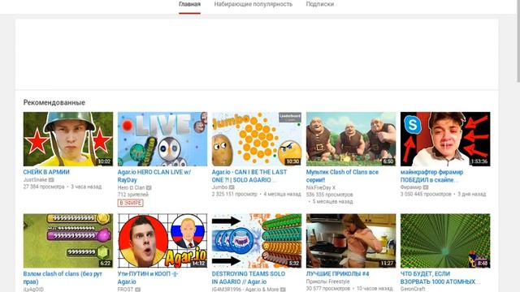Switch to the Главная tab
The image size is (520, 292).
tap(189, 4)
